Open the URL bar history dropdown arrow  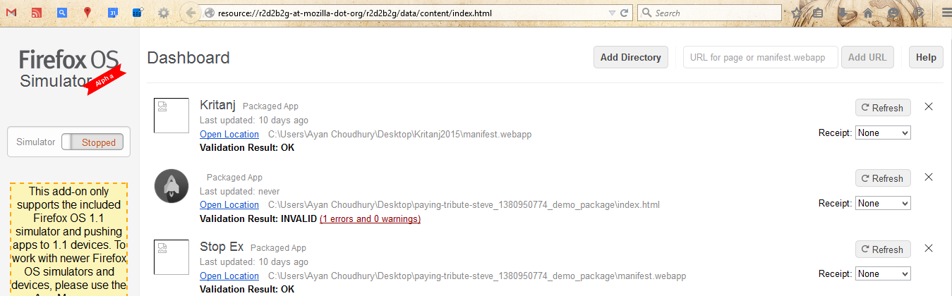[x=612, y=13]
